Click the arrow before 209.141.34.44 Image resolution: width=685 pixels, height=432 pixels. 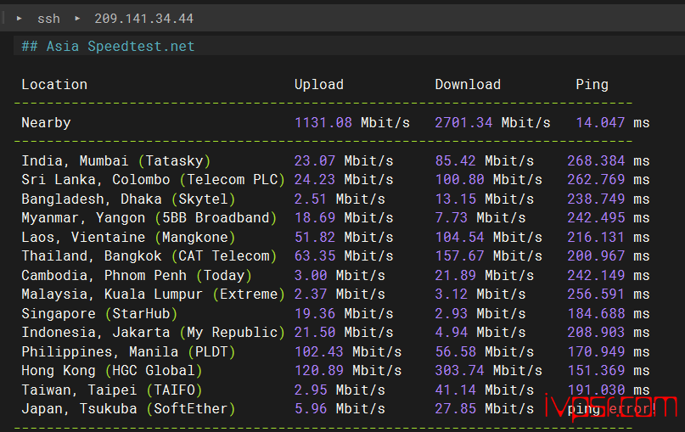click(x=77, y=19)
